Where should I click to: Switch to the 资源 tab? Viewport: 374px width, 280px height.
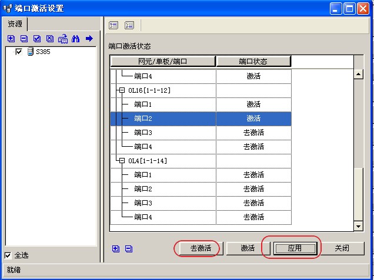click(x=15, y=24)
